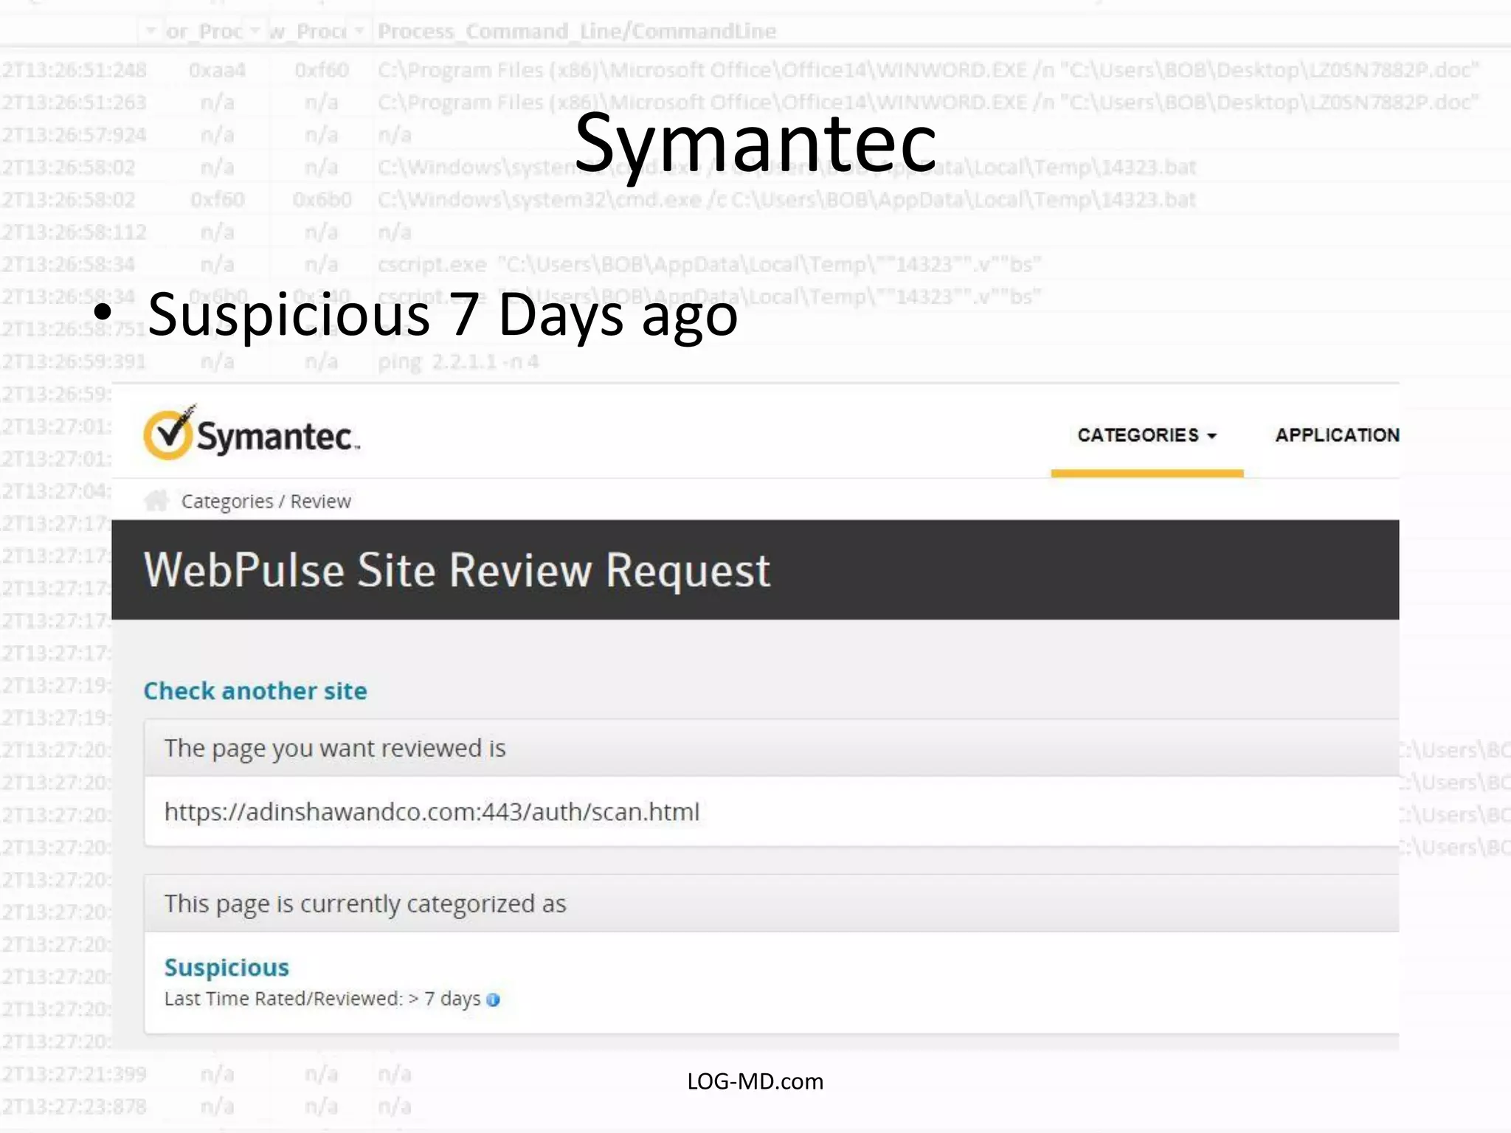Click the 2T13:27:23:878 timestamp cell
Viewport: 1511px width, 1133px height.
[x=74, y=1106]
